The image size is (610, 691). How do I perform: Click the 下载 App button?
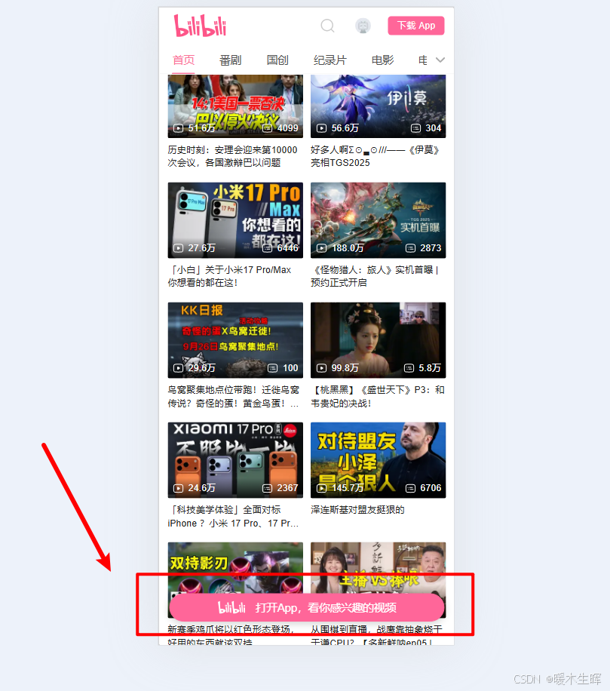415,26
